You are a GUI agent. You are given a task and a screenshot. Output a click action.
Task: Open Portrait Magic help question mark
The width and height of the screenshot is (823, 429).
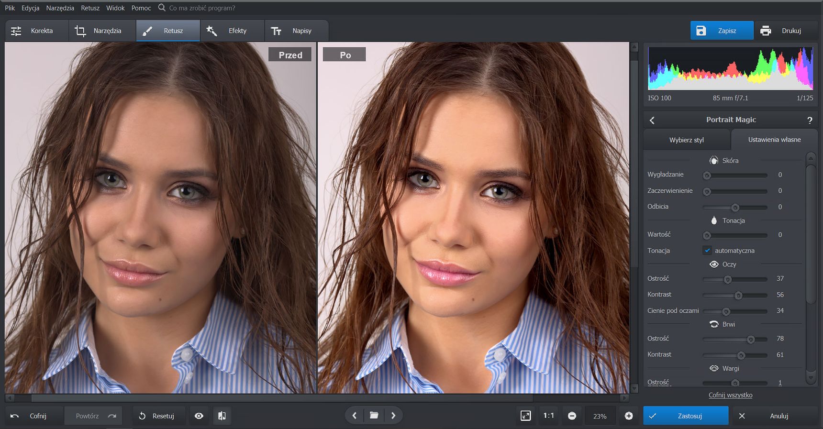[810, 121]
